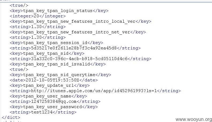Viewport: 212px width, 122px height.
Task: Click the tpan_key_tpan_sid_isvalid key line
Action: pyautogui.click(x=58, y=64)
